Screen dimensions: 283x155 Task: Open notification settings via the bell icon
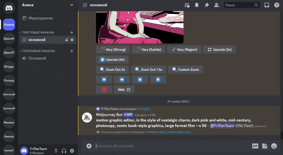[x=197, y=5]
